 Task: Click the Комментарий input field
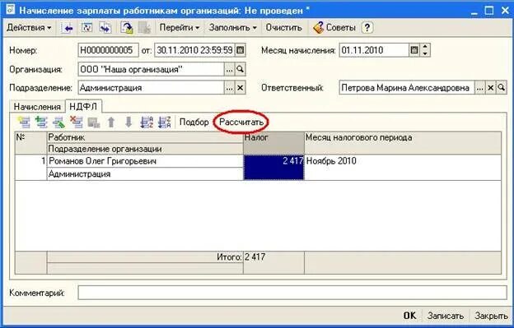(292, 293)
